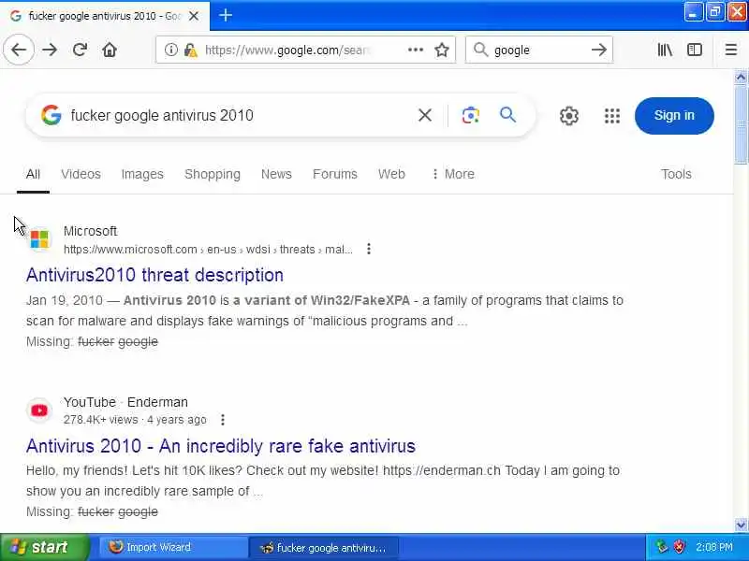Open the Windows Start menu
749x561 pixels.
point(44,547)
